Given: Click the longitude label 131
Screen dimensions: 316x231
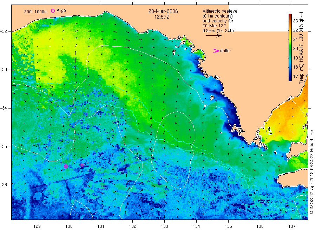Looking at the screenshot, I should [x=101, y=226].
